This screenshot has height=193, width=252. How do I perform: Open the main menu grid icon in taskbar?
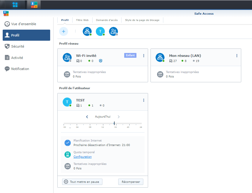pos(15,5)
